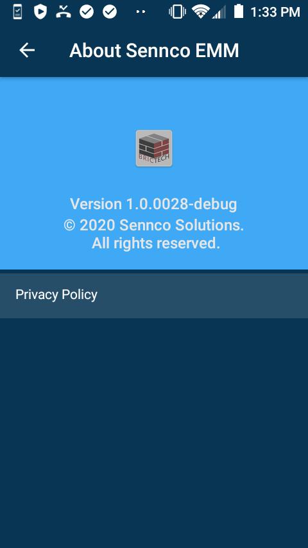Viewport: 308px width, 548px height.
Task: Open the Privacy Policy link
Action: (x=154, y=295)
